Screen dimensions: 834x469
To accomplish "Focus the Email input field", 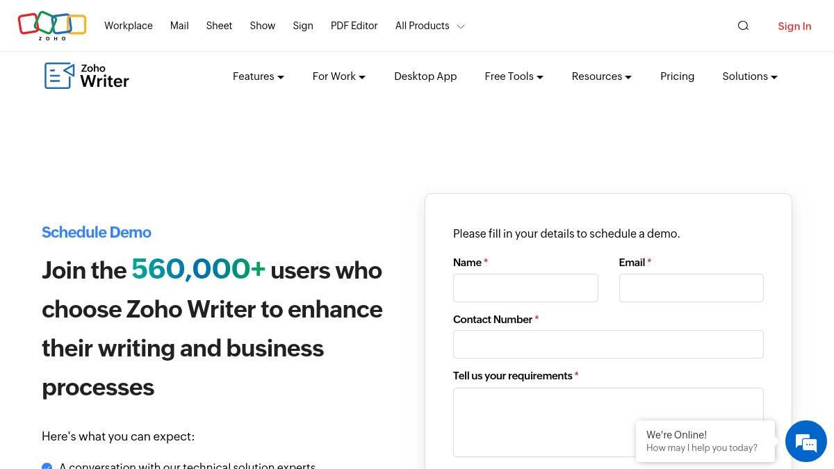I will pos(691,288).
